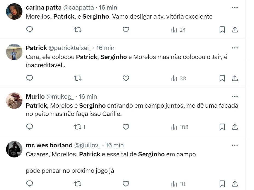Screen dimensions: 254x190
Task: Share Patrick's tweet about Jair
Action: (x=235, y=78)
